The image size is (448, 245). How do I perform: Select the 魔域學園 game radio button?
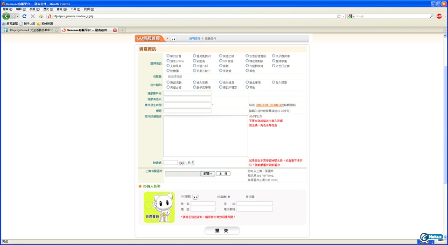click(x=273, y=61)
